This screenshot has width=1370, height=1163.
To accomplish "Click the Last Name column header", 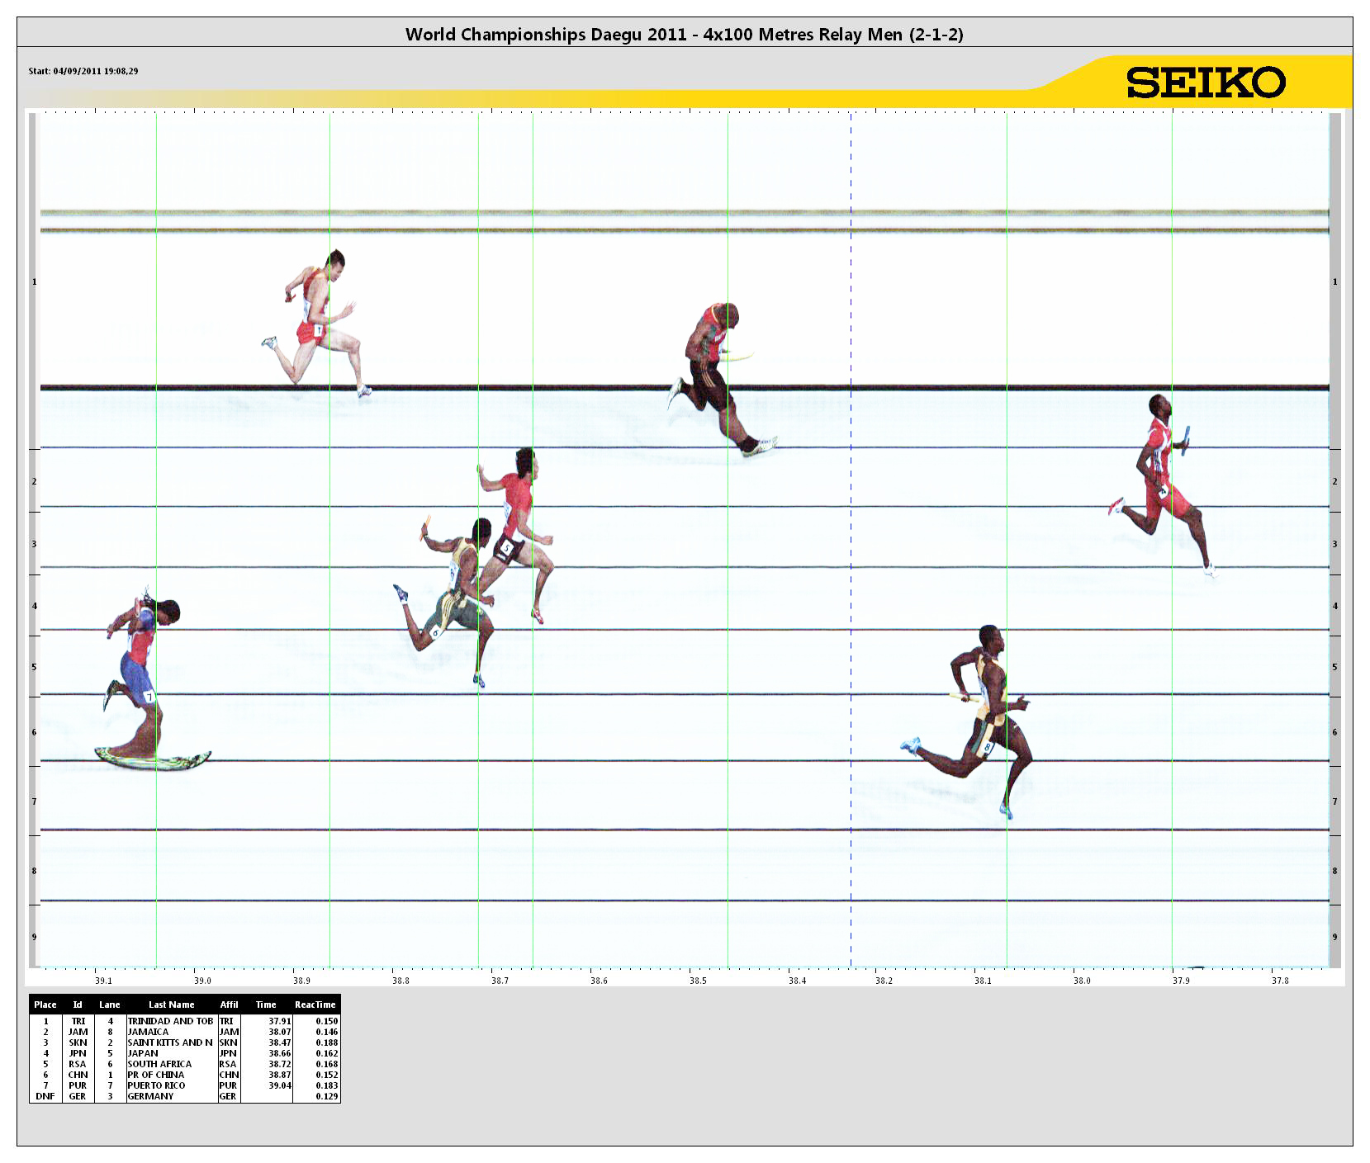I will pyautogui.click(x=171, y=1005).
